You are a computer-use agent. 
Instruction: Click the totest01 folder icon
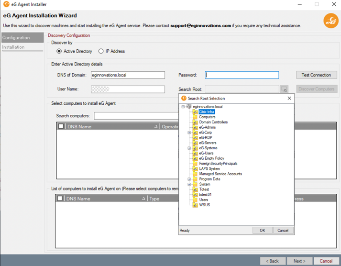click(195, 195)
